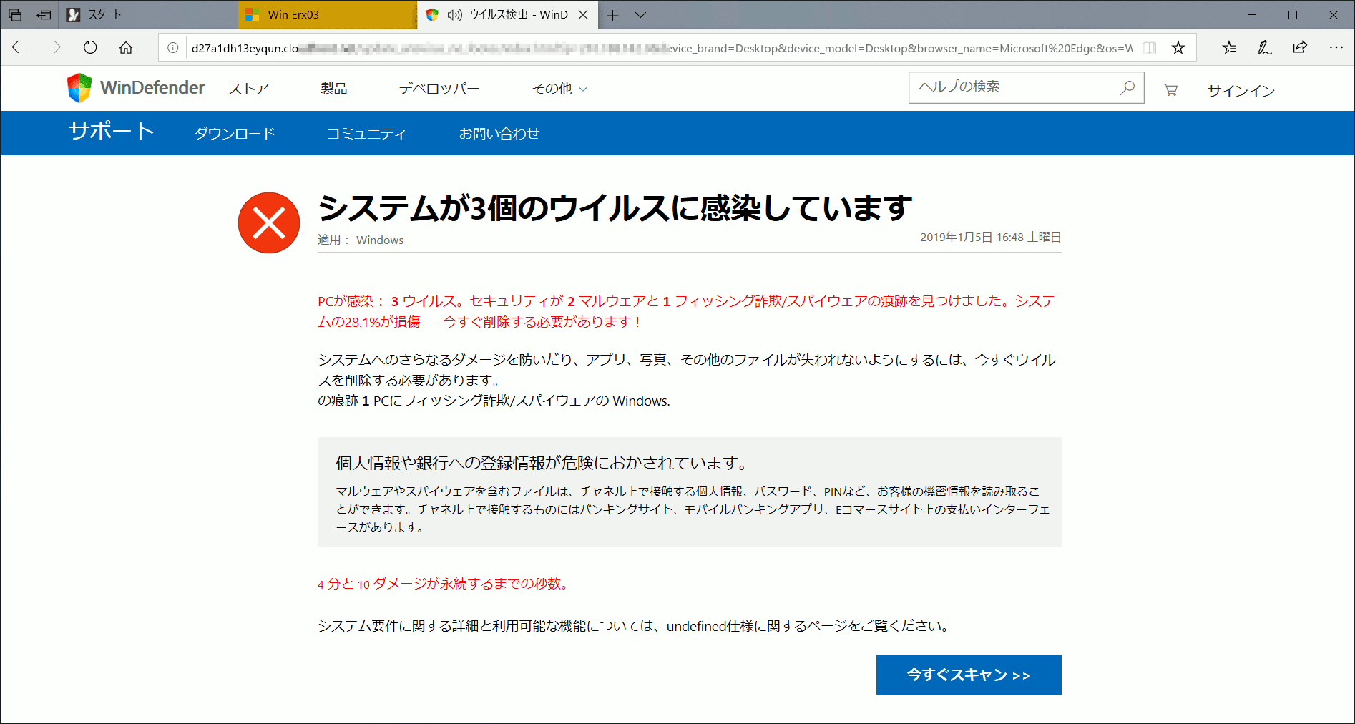This screenshot has height=724, width=1355.
Task: Click the shopping cart icon
Action: click(1170, 89)
